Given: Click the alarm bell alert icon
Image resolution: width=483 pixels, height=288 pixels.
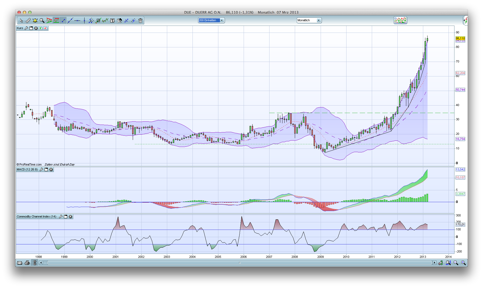Looking at the screenshot, I should click(35, 20).
